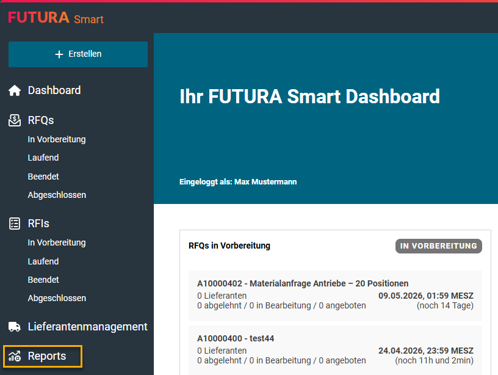Select In Vorbereitung under RFIs
The height and width of the screenshot is (375, 498).
tap(57, 243)
